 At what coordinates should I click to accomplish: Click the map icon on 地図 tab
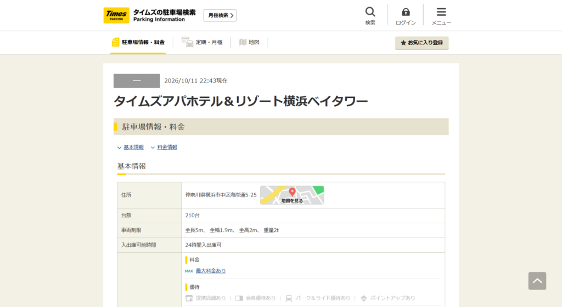[243, 42]
